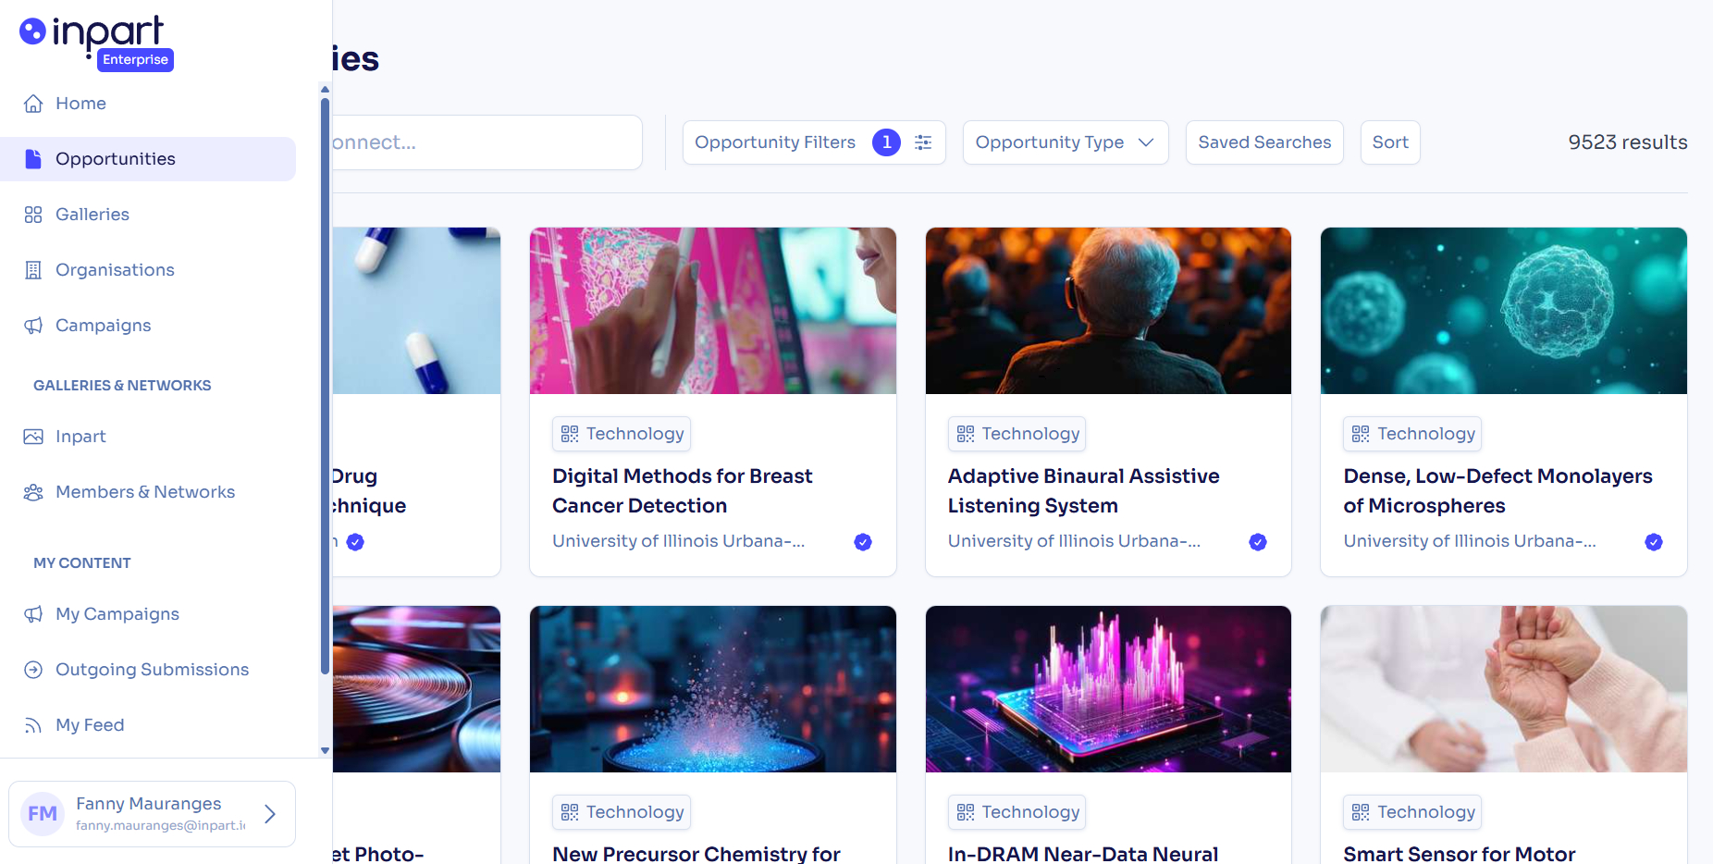The width and height of the screenshot is (1713, 864).
Task: Click the sidebar vertical scrollbar
Action: (x=325, y=387)
